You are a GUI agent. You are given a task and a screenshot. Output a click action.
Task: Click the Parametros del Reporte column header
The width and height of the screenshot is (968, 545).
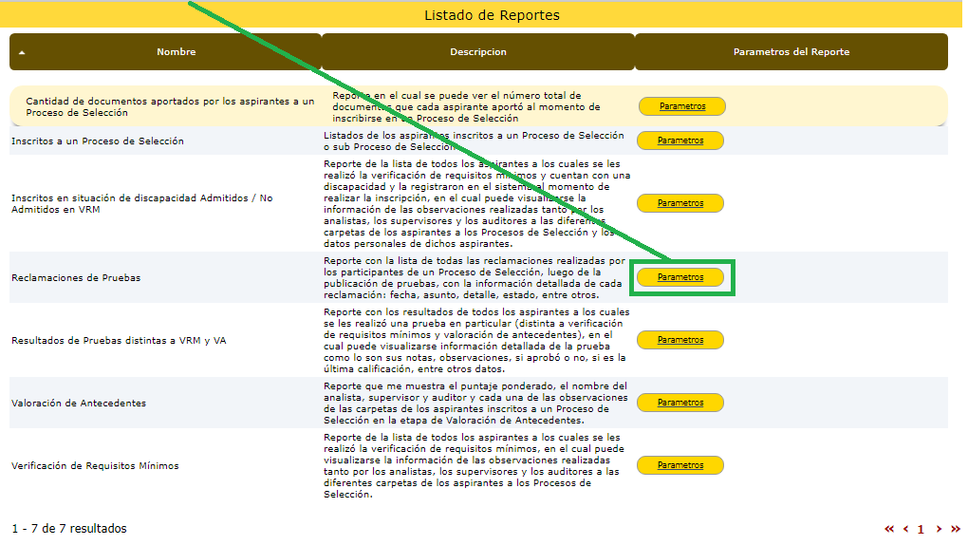791,52
